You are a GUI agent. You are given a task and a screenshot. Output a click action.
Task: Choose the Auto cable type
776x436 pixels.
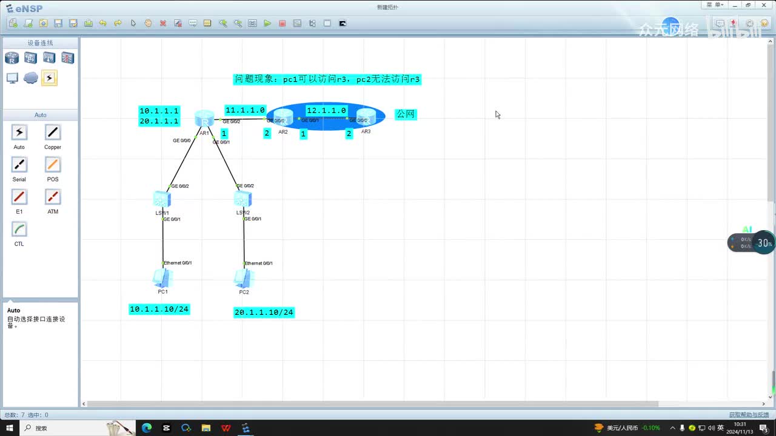pyautogui.click(x=19, y=133)
